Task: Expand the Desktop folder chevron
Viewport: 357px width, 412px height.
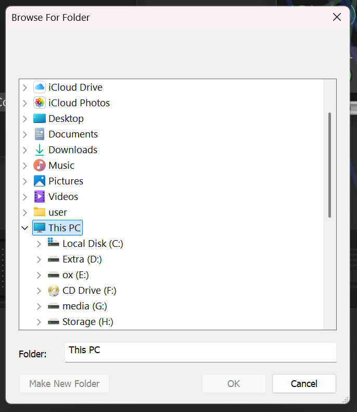Action: [25, 119]
